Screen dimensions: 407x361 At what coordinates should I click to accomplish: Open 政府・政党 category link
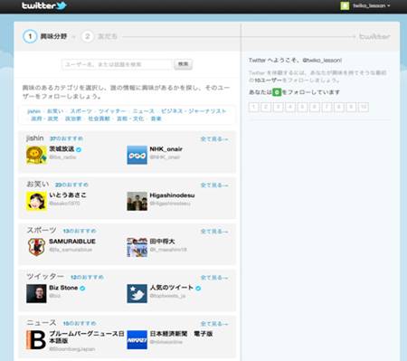[44, 119]
